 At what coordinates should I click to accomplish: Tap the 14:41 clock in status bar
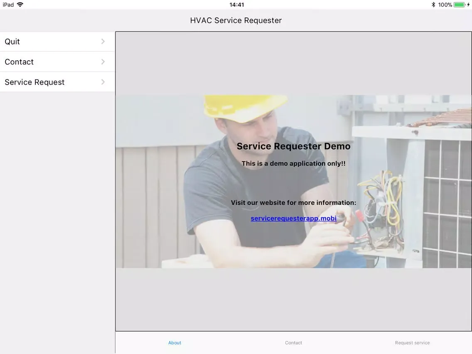tap(236, 5)
